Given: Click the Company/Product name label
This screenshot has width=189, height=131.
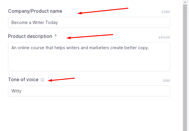Looking at the screenshot, I should pyautogui.click(x=35, y=11).
